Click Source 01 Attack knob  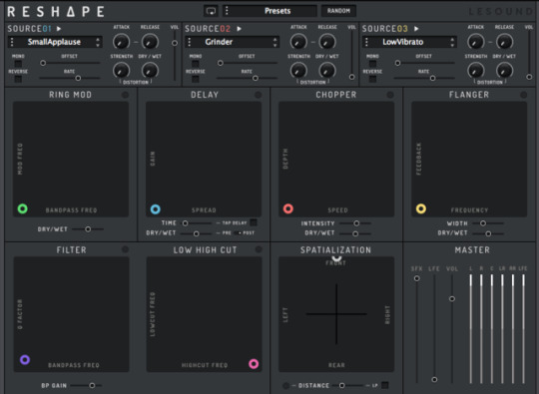click(x=122, y=42)
